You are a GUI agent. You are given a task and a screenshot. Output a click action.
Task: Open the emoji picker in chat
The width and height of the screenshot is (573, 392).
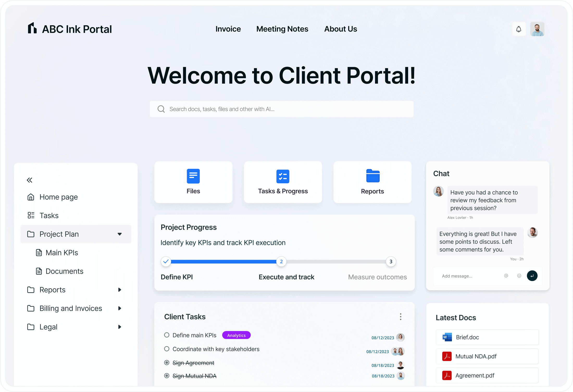[x=519, y=276]
